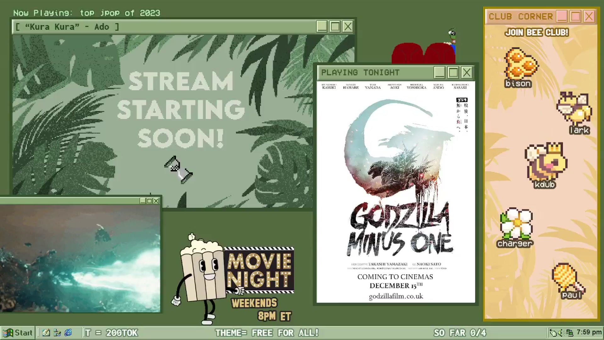Minimize the small video preview window
Viewport: 604px width, 340px height.
143,201
